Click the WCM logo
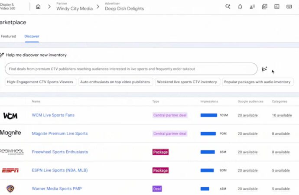 tap(10, 116)
